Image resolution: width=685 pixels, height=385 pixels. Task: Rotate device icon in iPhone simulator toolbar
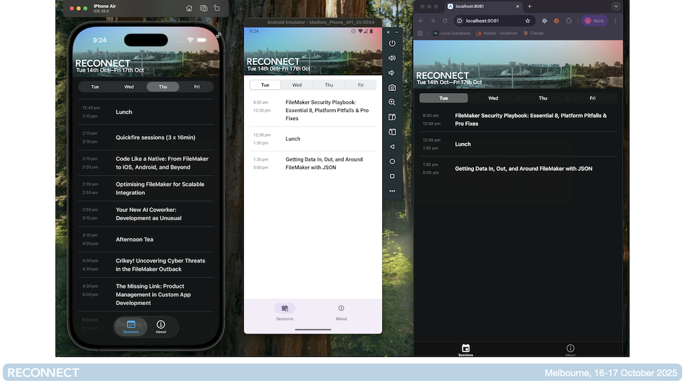pos(216,8)
